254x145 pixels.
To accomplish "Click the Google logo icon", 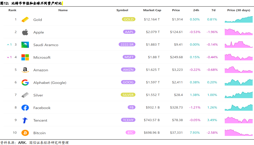I will pyautogui.click(x=25, y=82).
